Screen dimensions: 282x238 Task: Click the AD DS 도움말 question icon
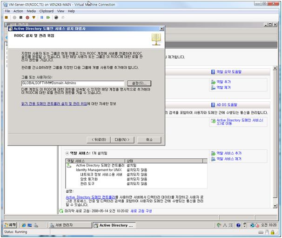coord(213,105)
